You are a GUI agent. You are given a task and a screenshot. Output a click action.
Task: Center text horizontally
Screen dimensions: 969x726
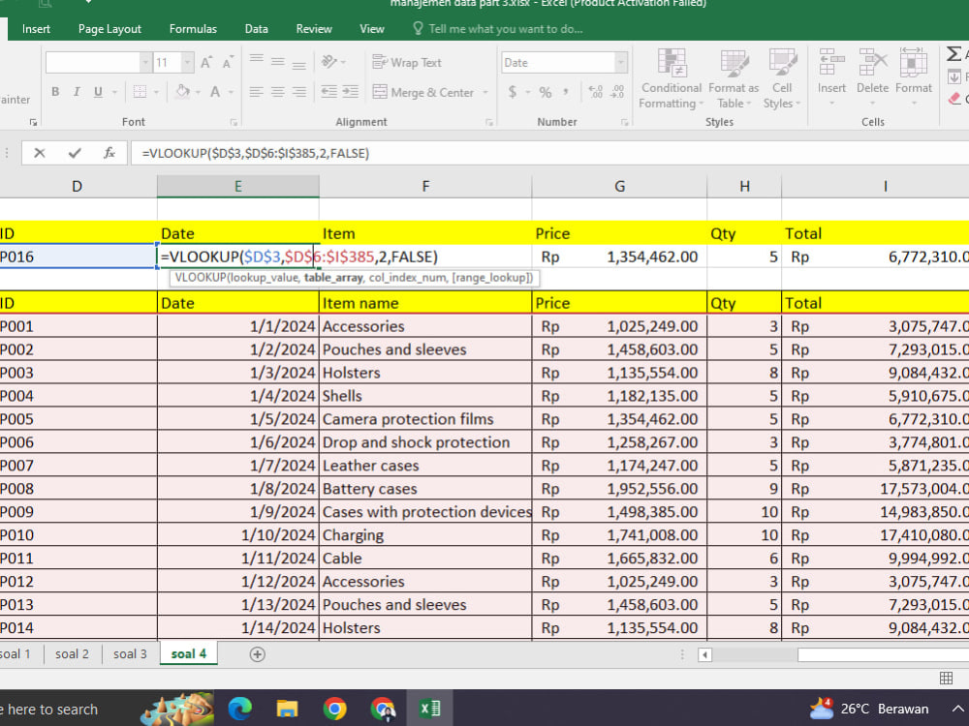click(278, 92)
